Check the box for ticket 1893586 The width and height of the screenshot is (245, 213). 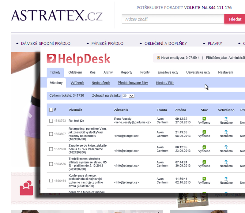[51, 164]
